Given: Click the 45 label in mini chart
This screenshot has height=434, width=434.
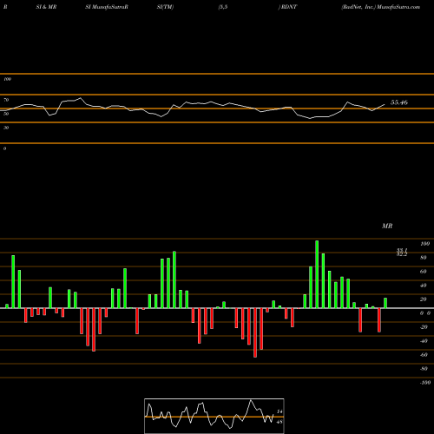Looking at the screenshot, I should coord(279,422).
